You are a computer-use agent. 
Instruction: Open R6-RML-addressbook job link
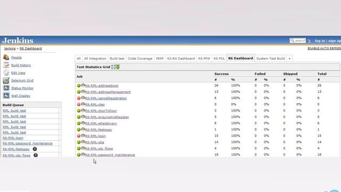pos(102,85)
